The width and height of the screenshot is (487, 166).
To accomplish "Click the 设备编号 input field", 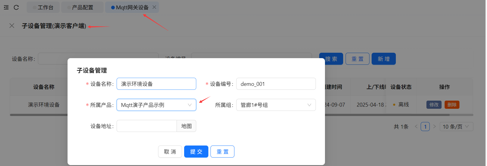I will [276, 84].
